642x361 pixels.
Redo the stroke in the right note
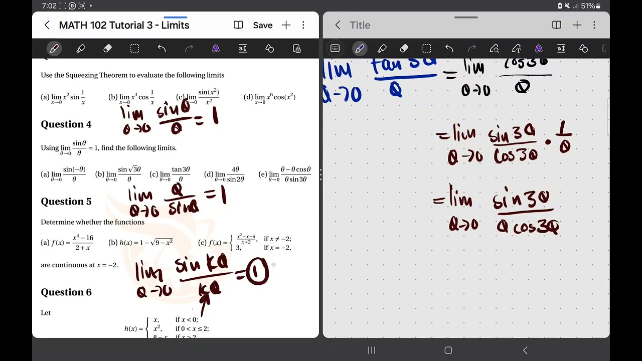tap(472, 49)
